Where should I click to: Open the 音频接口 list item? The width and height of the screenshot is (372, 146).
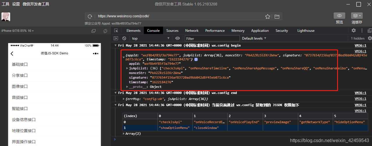click(54, 98)
